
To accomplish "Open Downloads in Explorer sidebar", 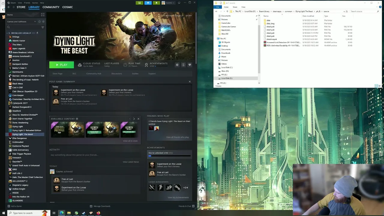I will 226,53.
